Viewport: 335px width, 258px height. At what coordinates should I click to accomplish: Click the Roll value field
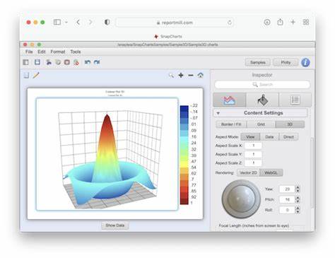tap(287, 210)
